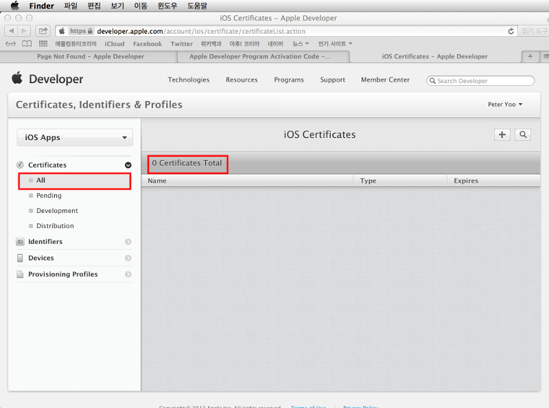Expand the Devices section arrow
This screenshot has width=549, height=408.
128,258
